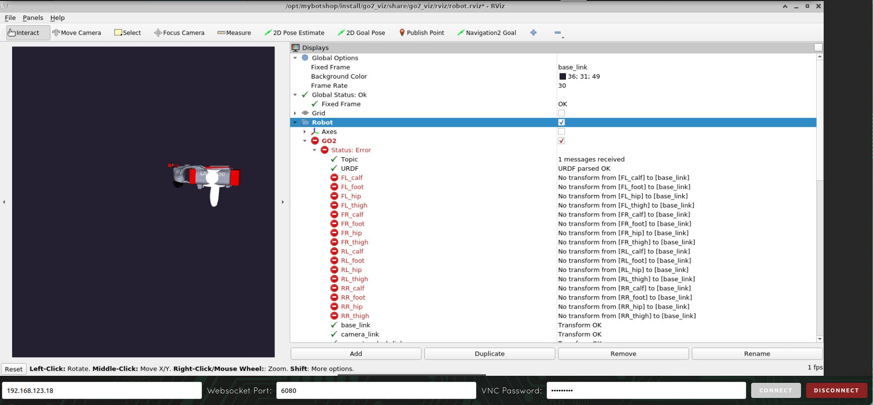The height and width of the screenshot is (405, 873).
Task: Toggle the Axes display checkbox
Action: pyautogui.click(x=561, y=131)
